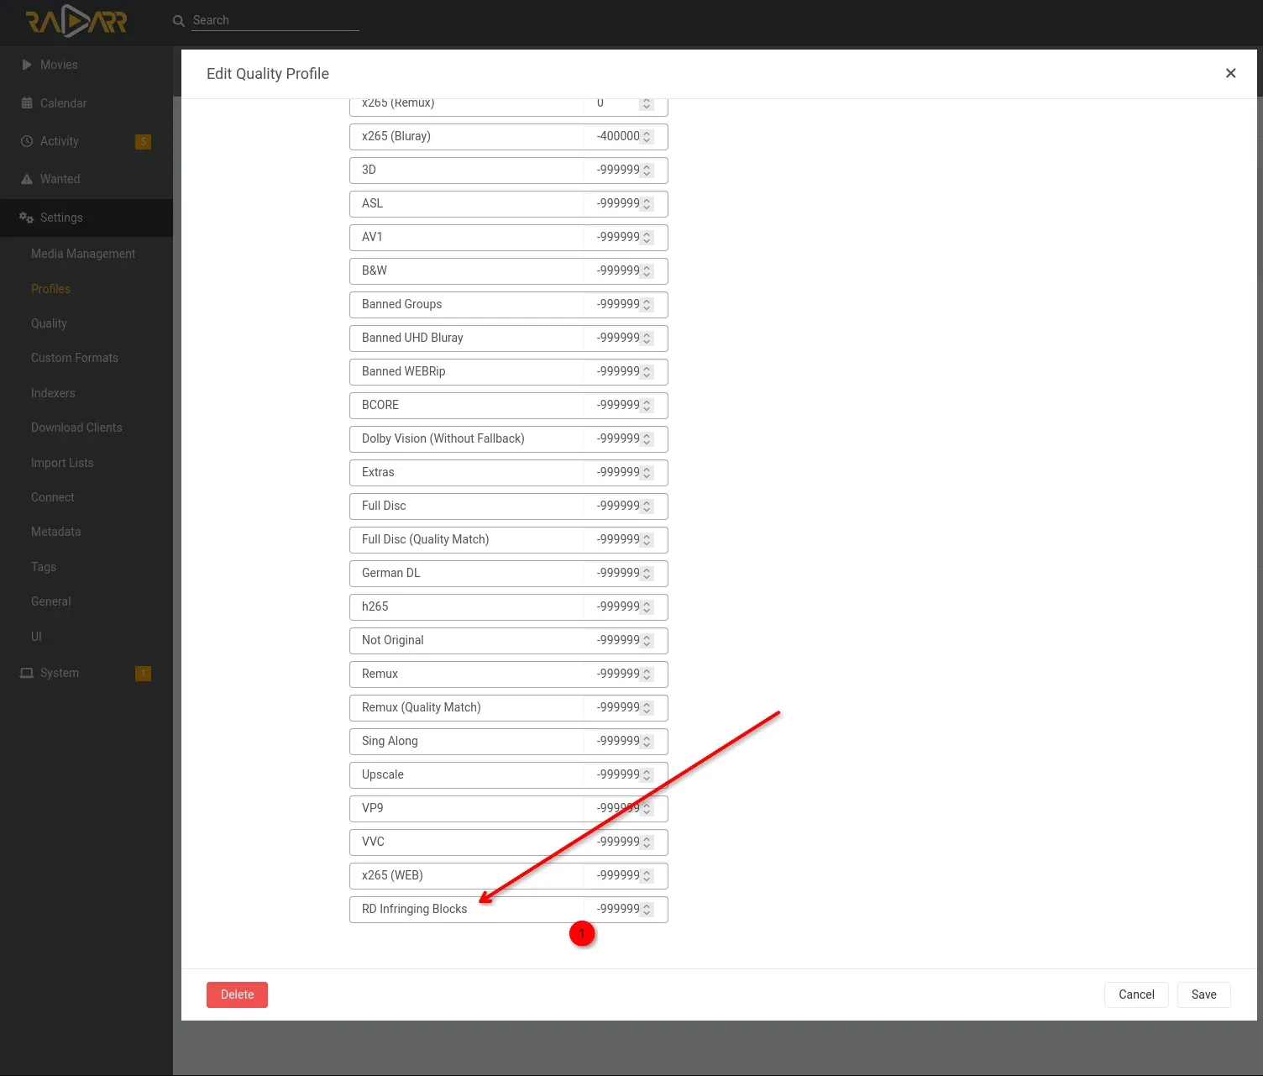Click score field for Full Disc (Quality Match)
Image resolution: width=1263 pixels, height=1076 pixels.
click(x=626, y=540)
